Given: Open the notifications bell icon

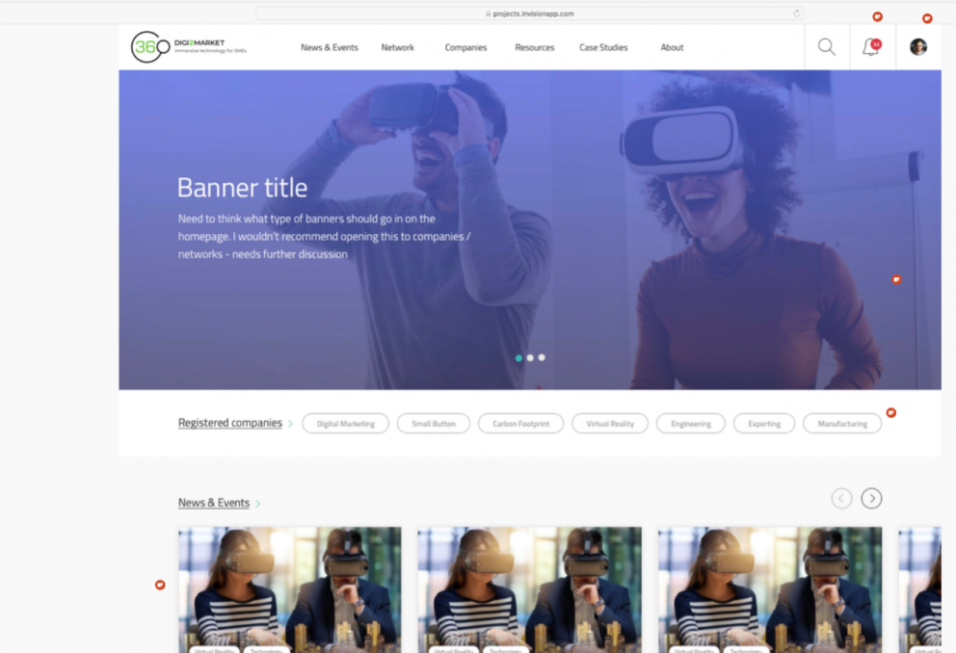Looking at the screenshot, I should pyautogui.click(x=871, y=47).
